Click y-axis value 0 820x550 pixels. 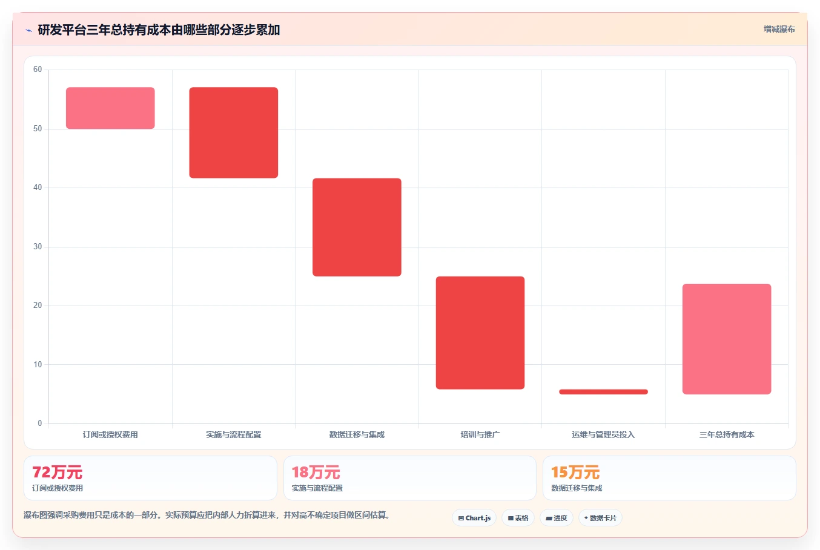(x=40, y=424)
